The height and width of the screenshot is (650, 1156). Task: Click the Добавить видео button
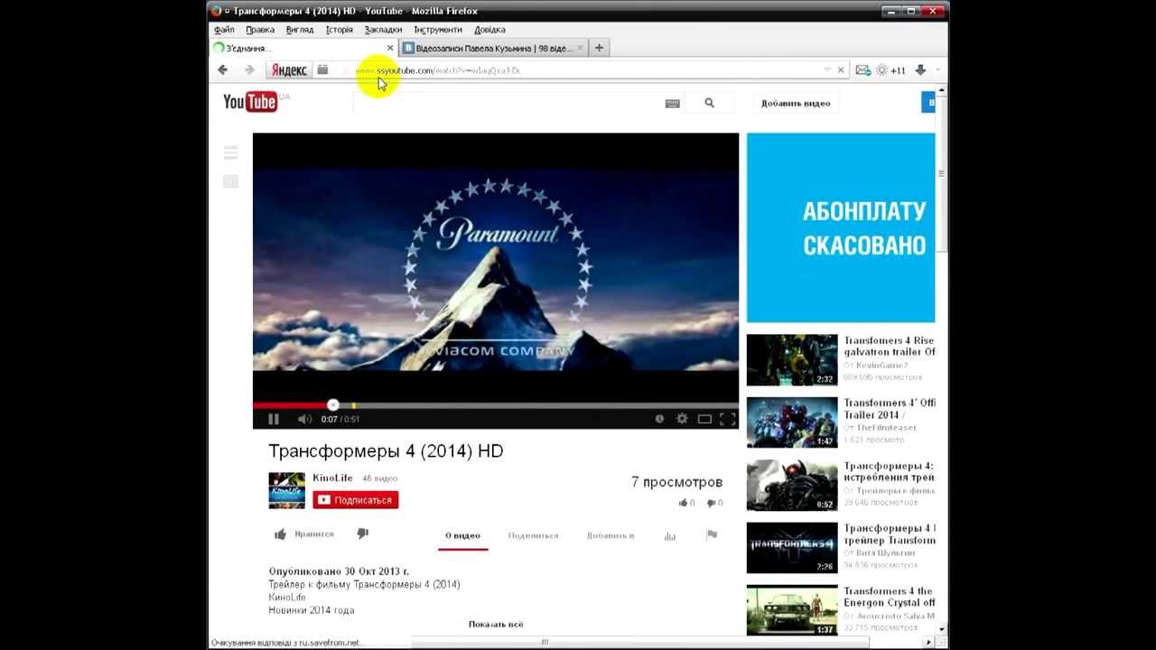[796, 103]
